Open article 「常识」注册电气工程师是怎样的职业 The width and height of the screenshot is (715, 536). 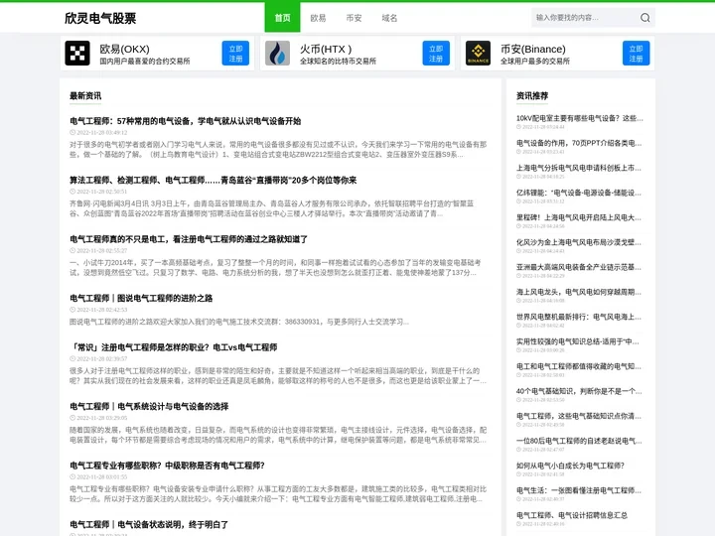(x=173, y=347)
